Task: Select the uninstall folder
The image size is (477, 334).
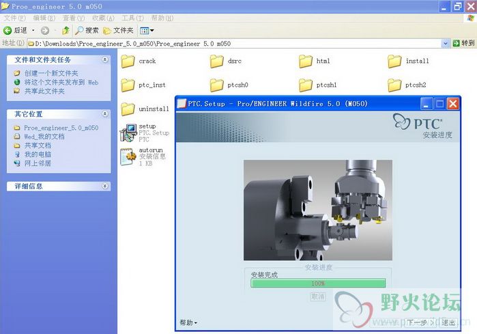Action: coord(145,109)
